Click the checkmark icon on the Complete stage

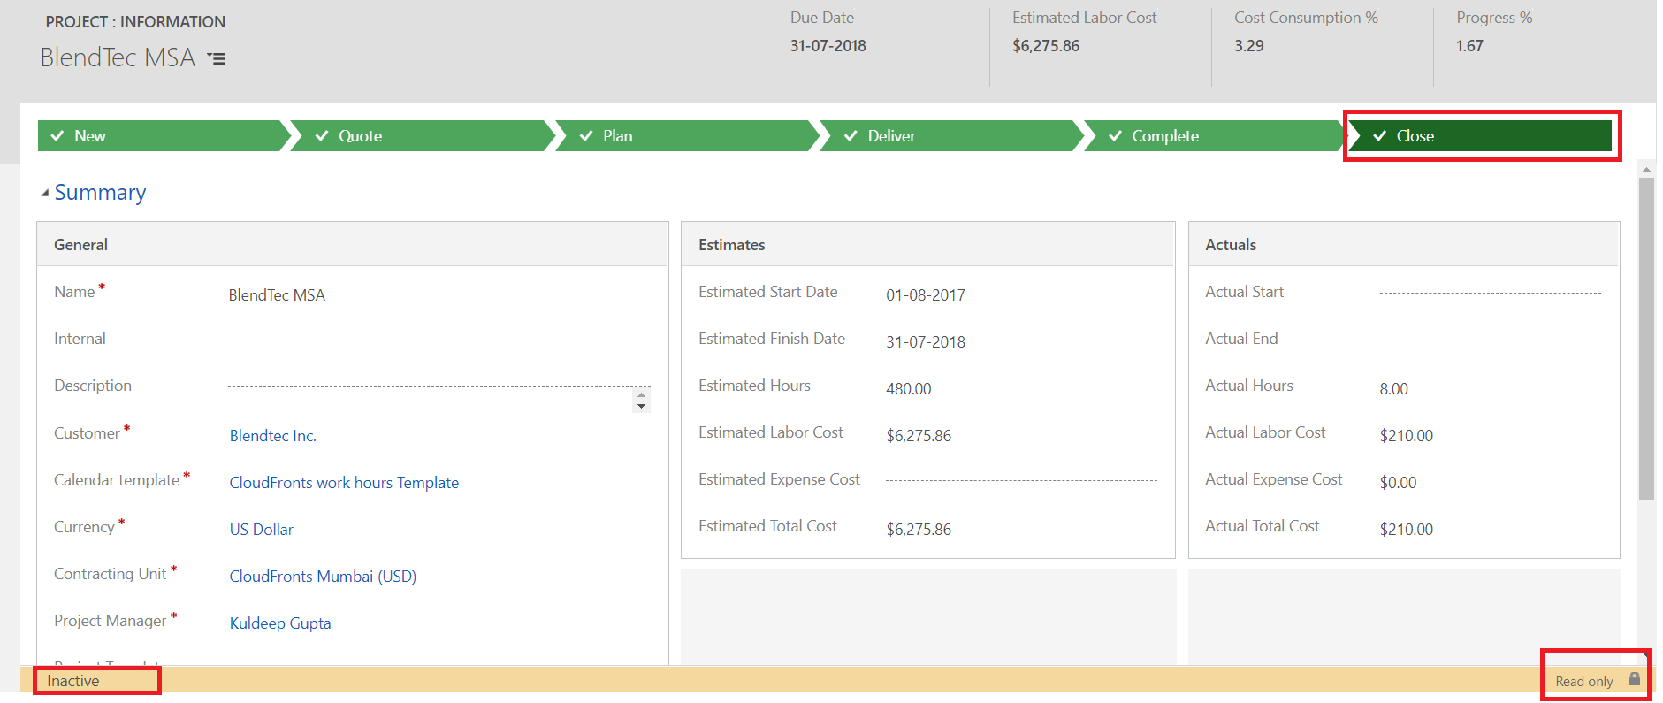coord(1115,136)
